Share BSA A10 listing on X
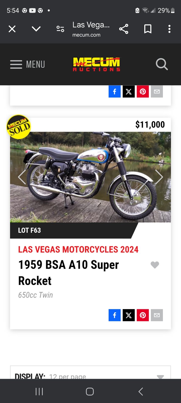Viewport: 181px width, 403px height. (x=129, y=315)
